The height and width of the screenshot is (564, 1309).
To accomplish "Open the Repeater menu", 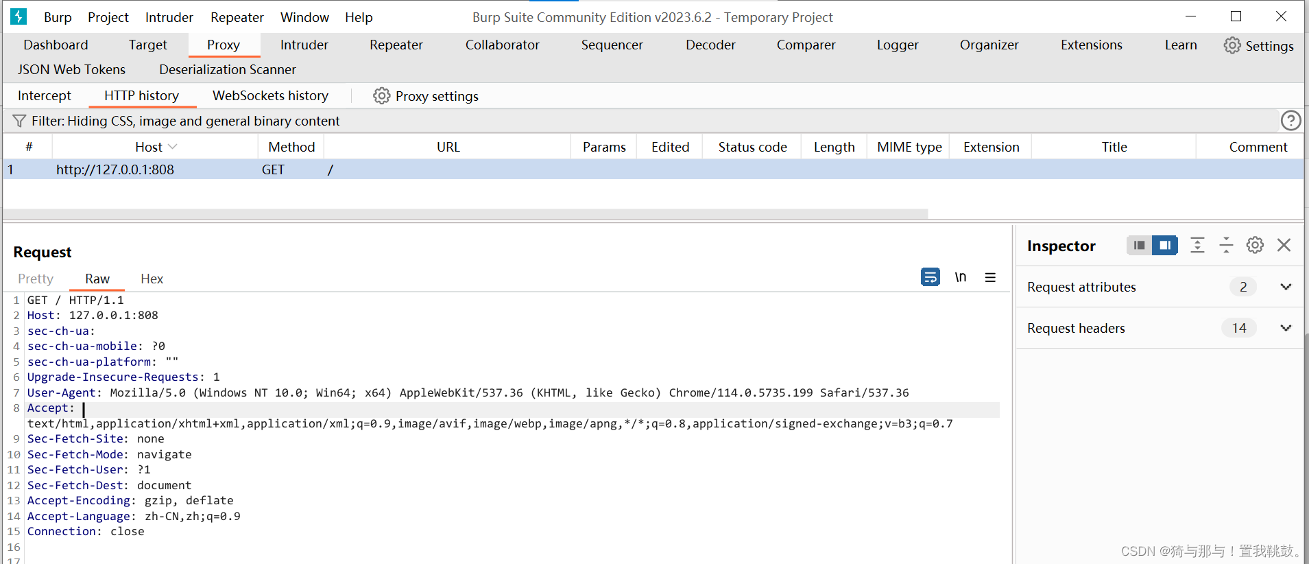I will 237,17.
